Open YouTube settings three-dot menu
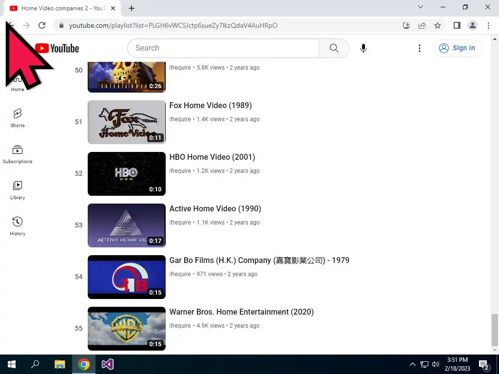Screen dimensions: 499x374 tap(420, 48)
